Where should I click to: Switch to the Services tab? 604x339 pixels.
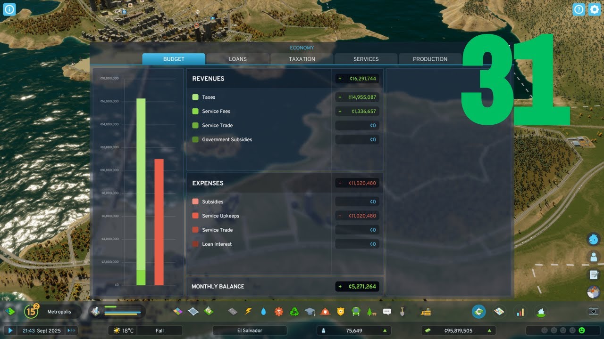pyautogui.click(x=366, y=59)
